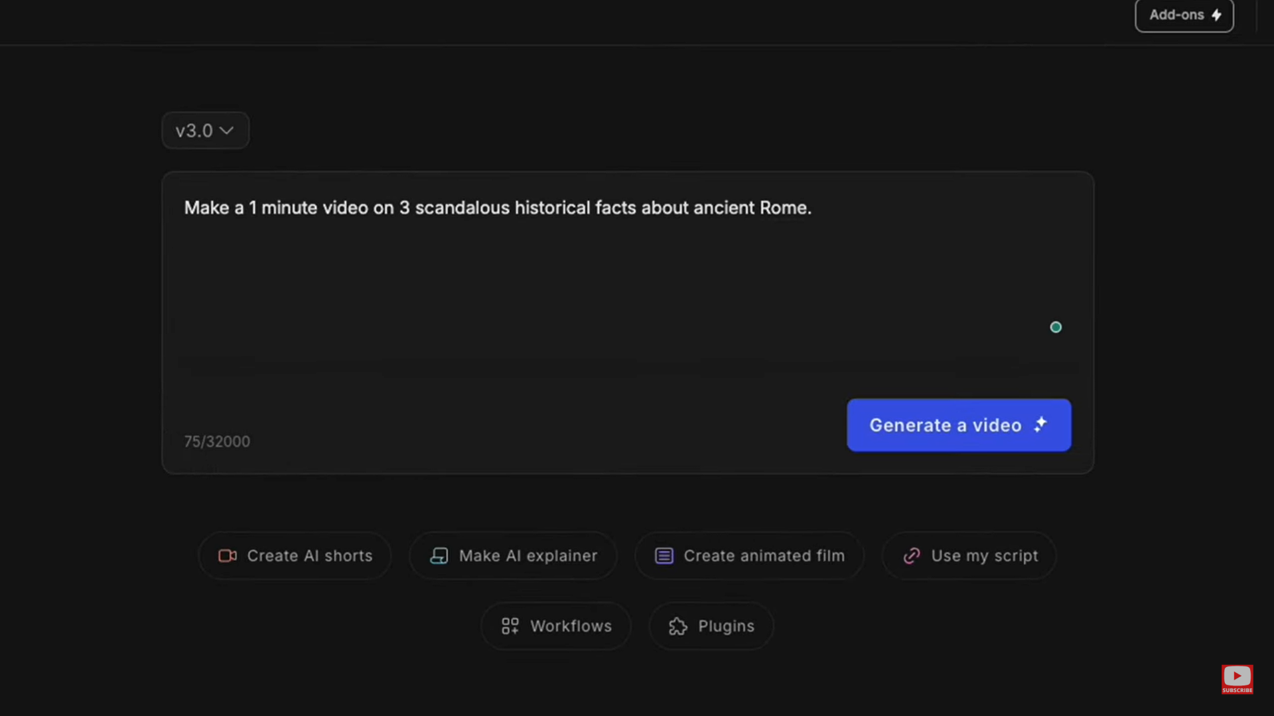Click into the prompt text about ancient Rome

(498, 208)
